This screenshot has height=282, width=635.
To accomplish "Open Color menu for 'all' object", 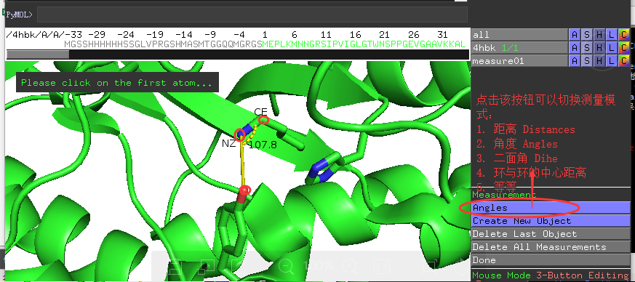I will tap(624, 35).
